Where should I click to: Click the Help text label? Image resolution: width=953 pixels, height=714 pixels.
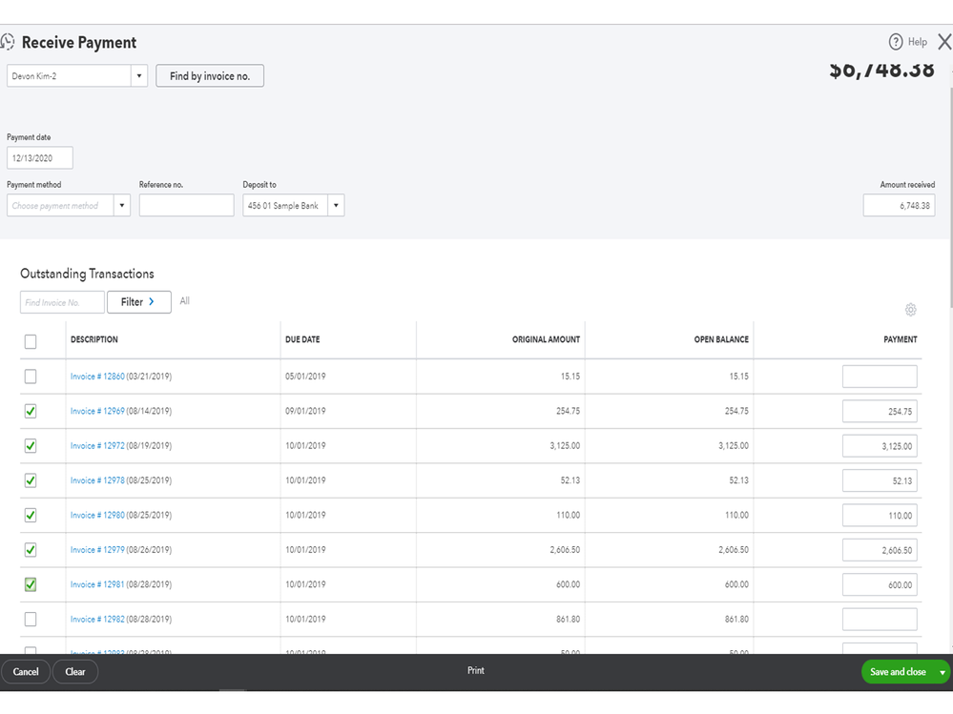[x=917, y=42]
